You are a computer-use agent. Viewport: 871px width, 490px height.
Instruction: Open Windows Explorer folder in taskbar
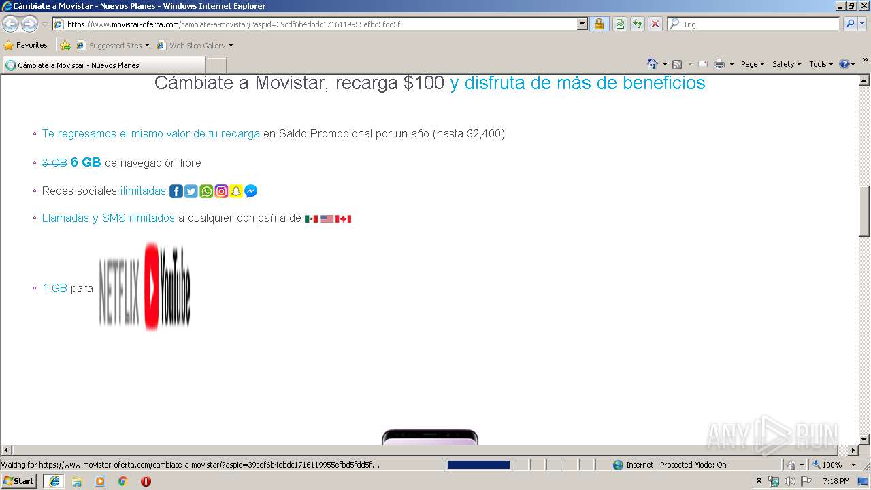(77, 481)
